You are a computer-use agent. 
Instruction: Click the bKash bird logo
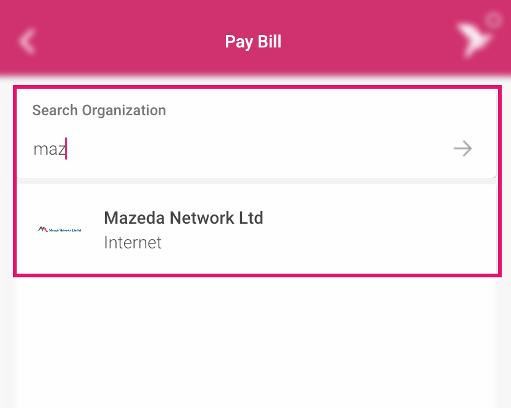(473, 41)
